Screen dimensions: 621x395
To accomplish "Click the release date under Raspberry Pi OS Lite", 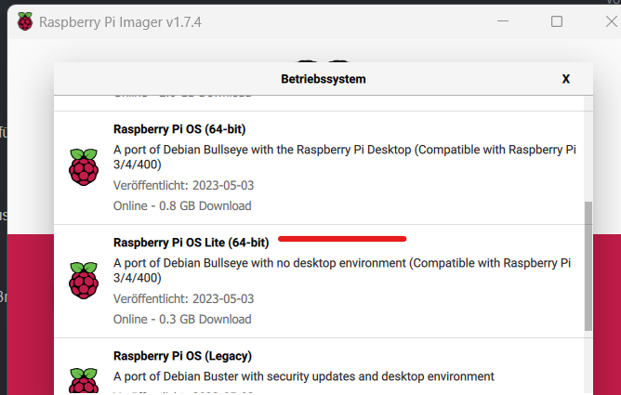I will (x=170, y=298).
